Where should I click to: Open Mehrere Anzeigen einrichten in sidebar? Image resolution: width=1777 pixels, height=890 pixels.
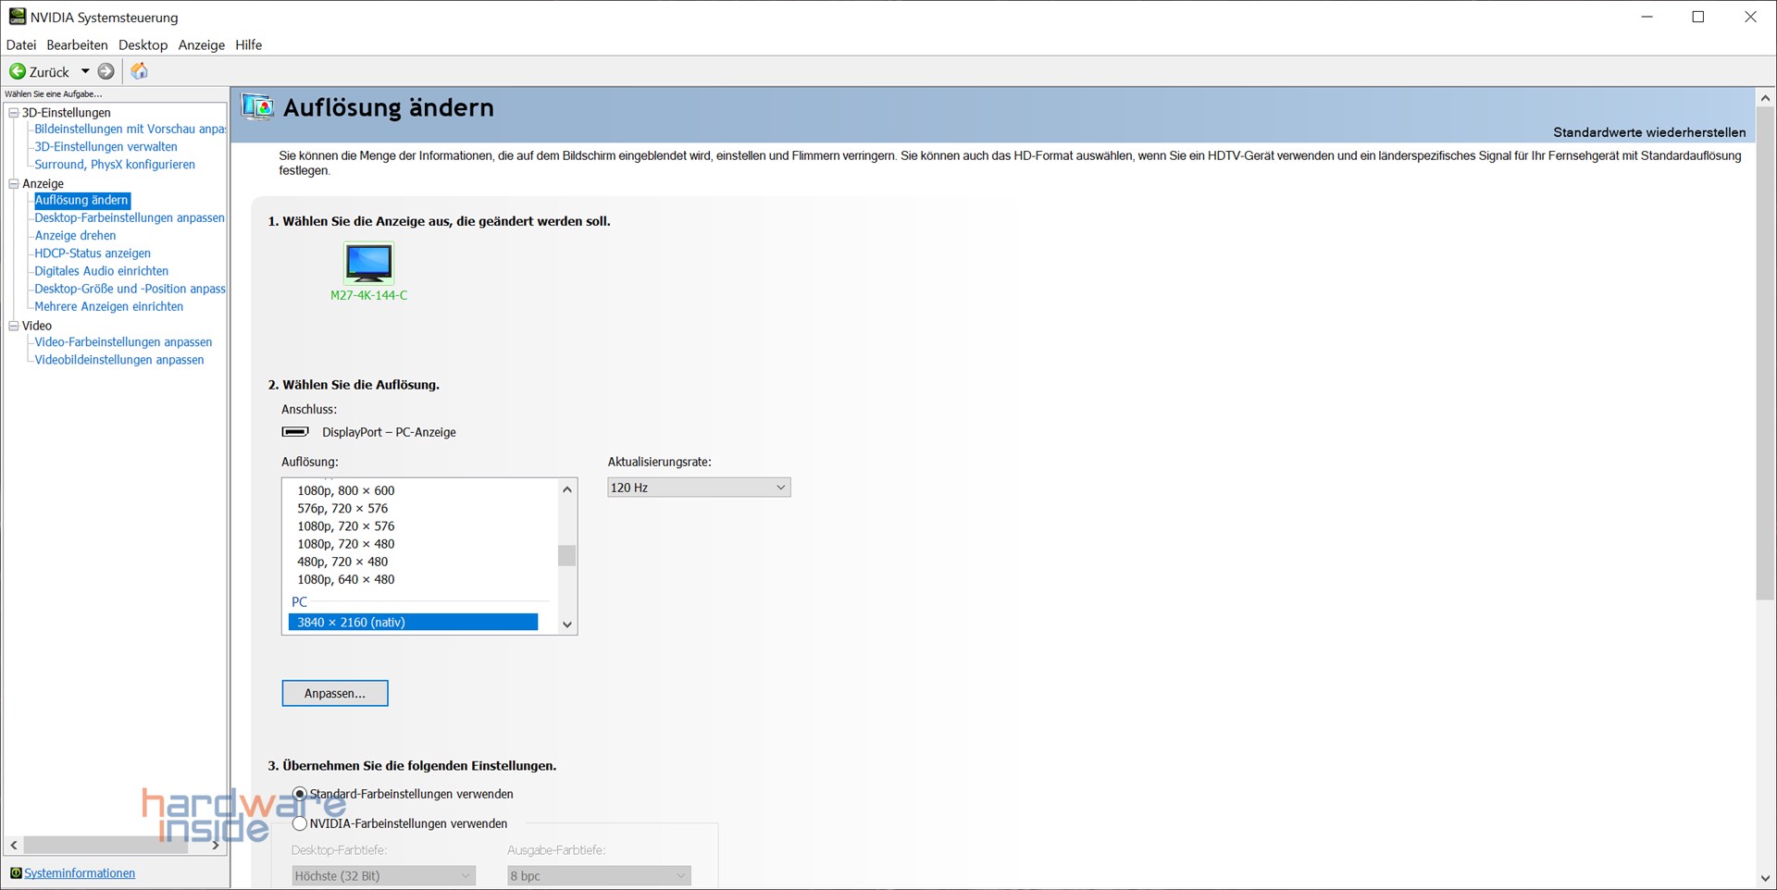click(108, 306)
